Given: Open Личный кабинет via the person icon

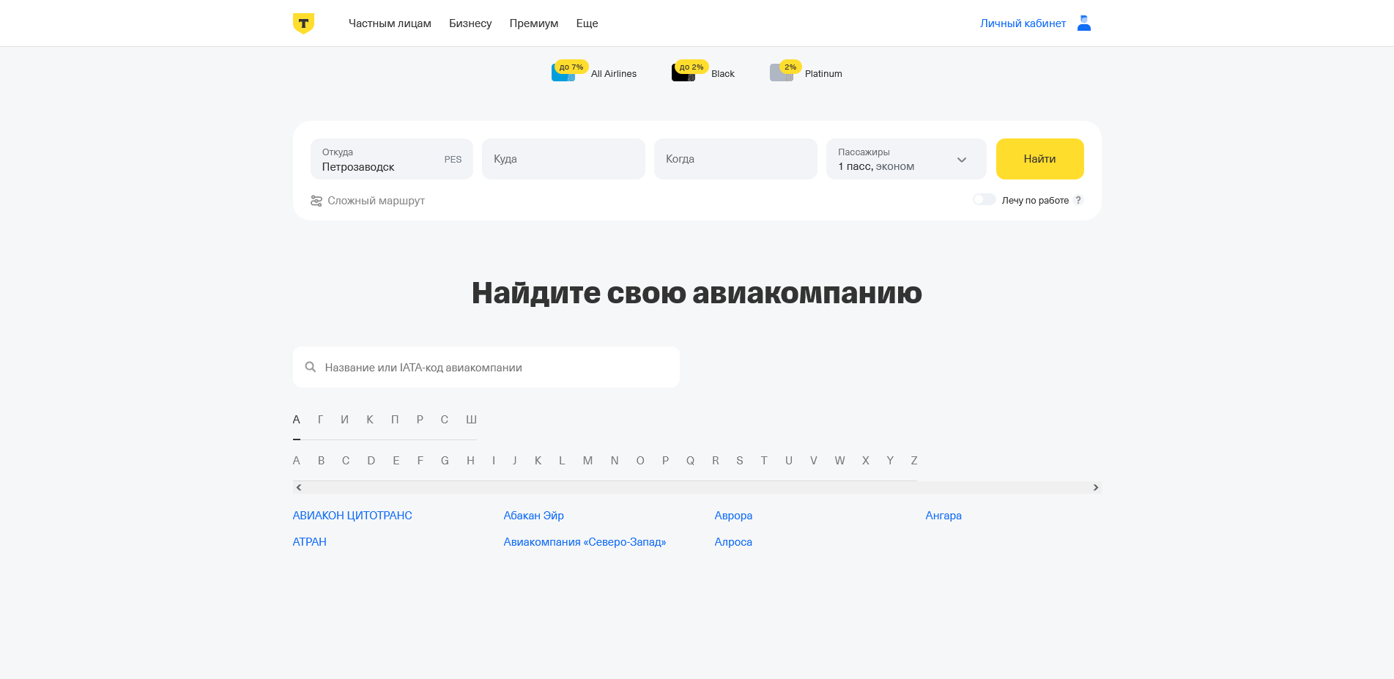Looking at the screenshot, I should tap(1083, 23).
